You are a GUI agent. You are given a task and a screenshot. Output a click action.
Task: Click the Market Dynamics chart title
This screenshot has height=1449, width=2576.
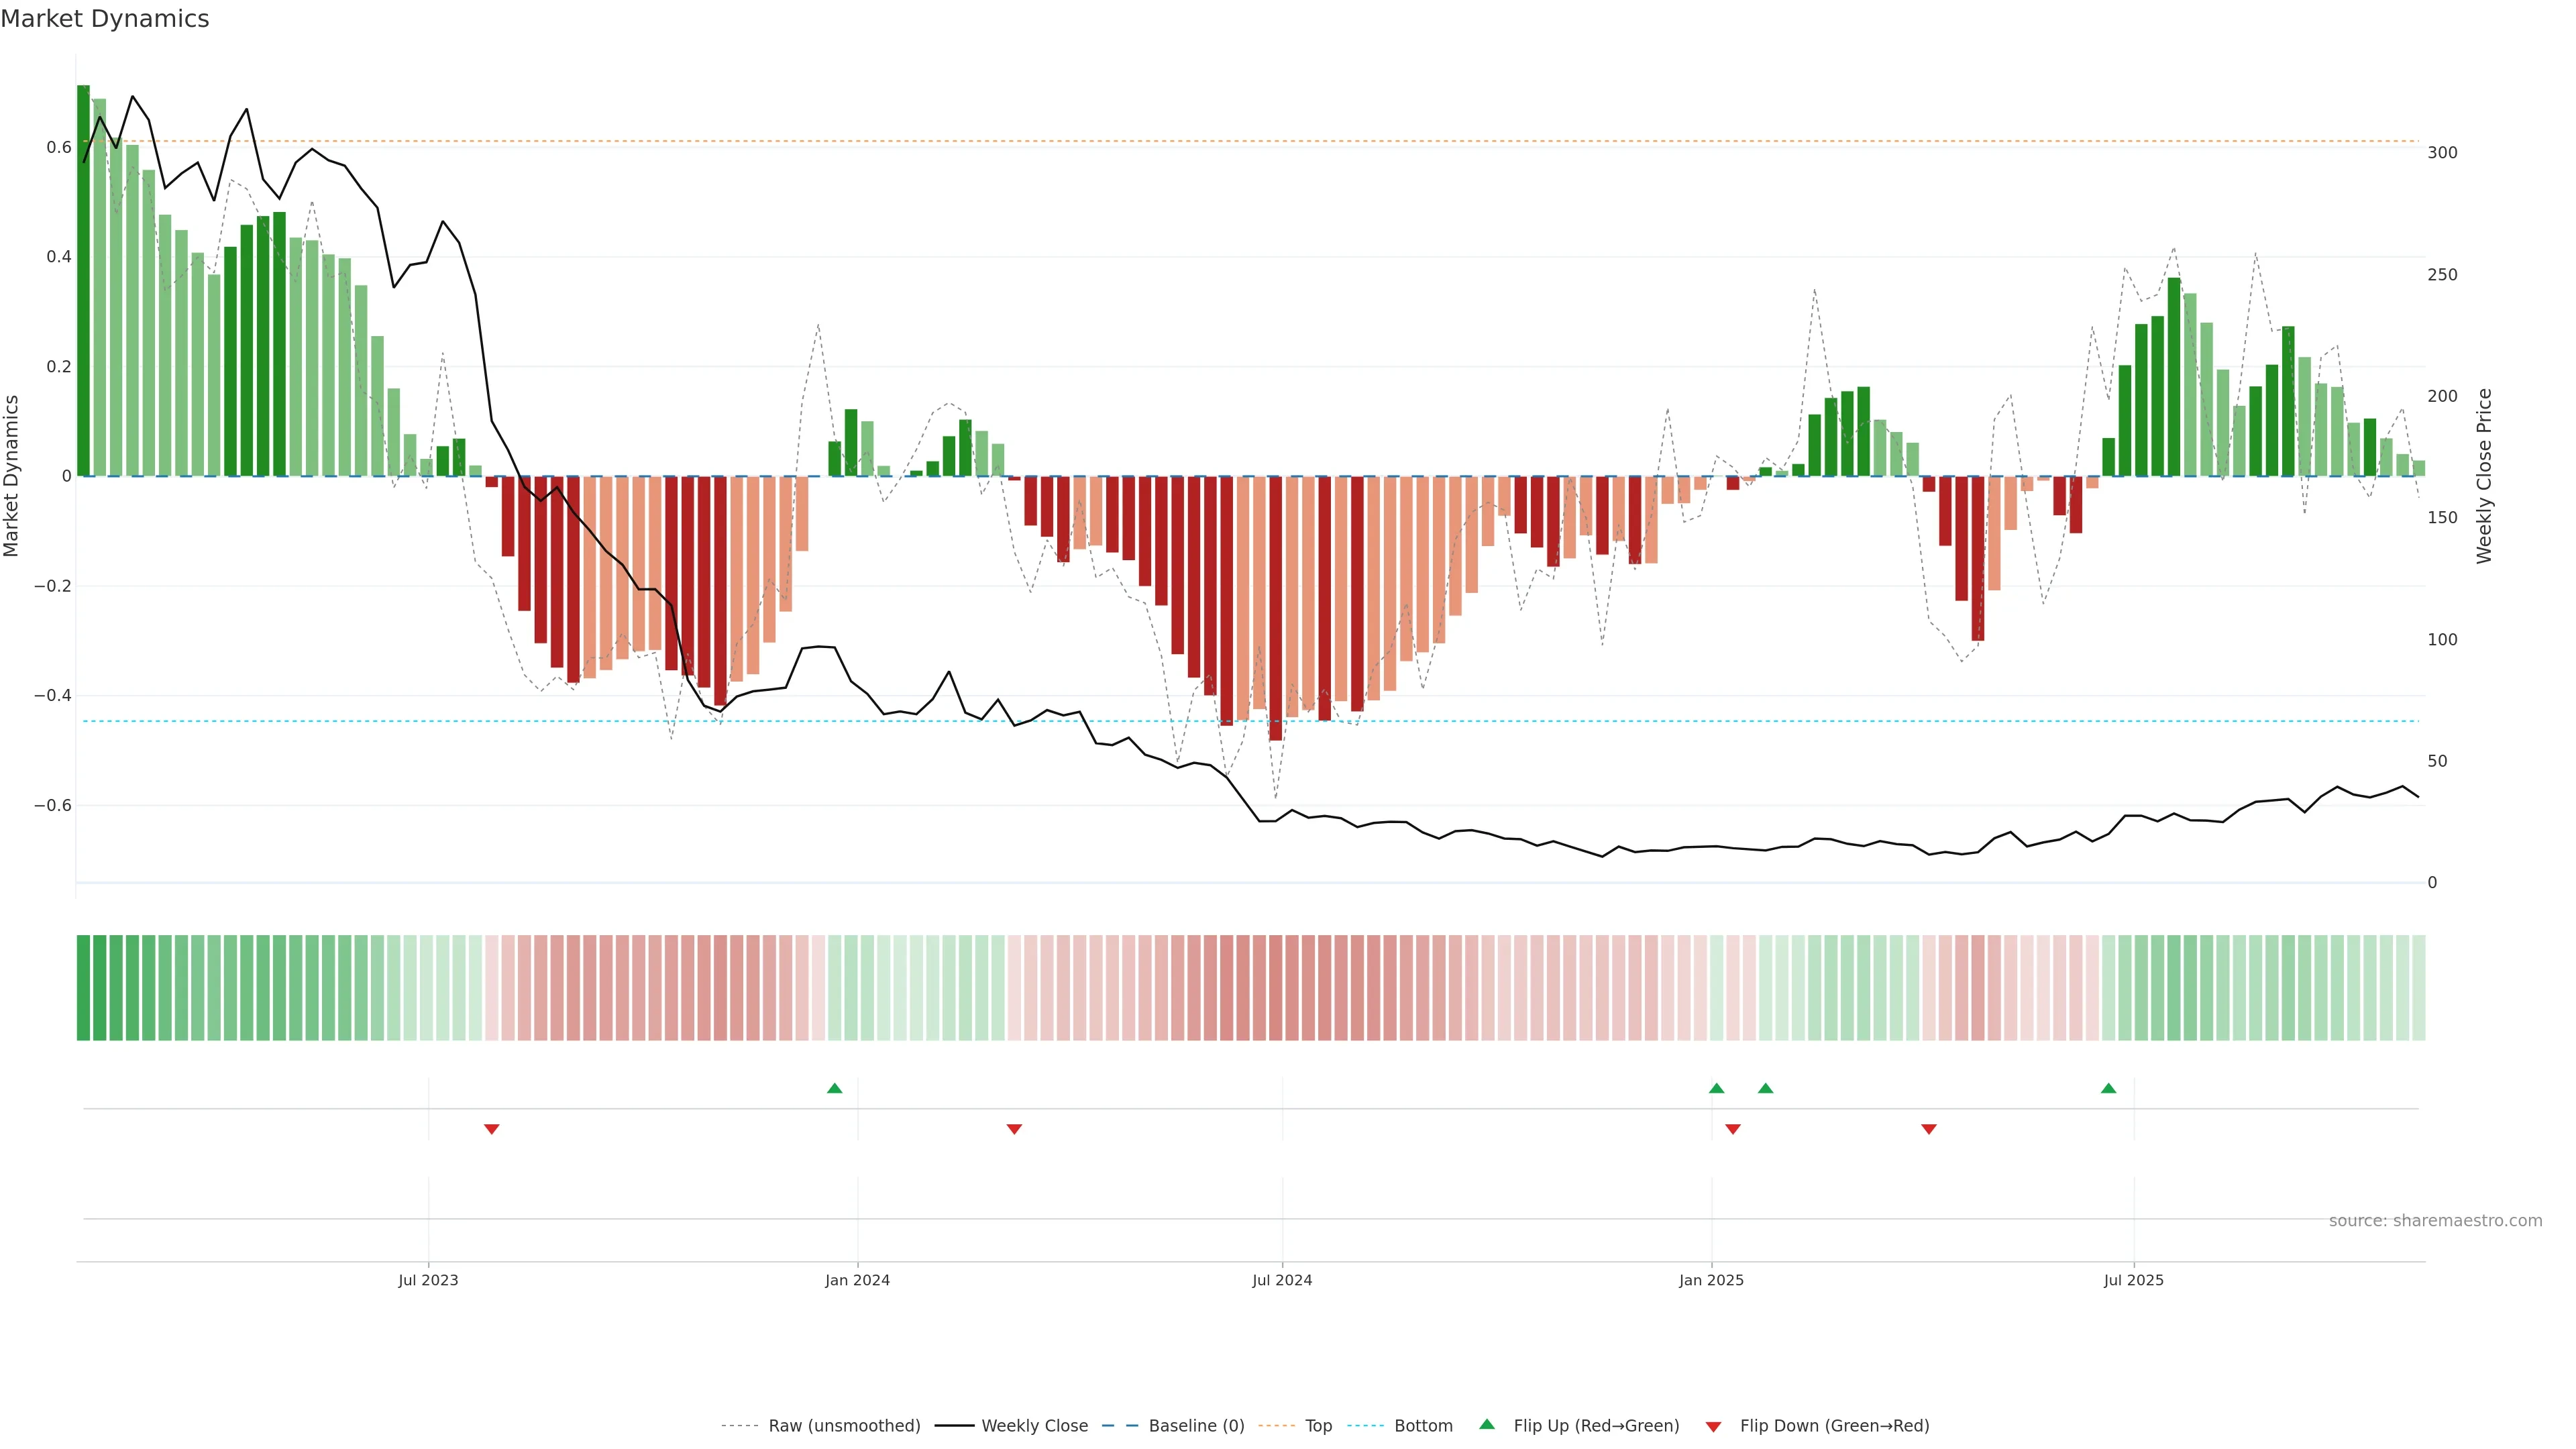coord(105,19)
